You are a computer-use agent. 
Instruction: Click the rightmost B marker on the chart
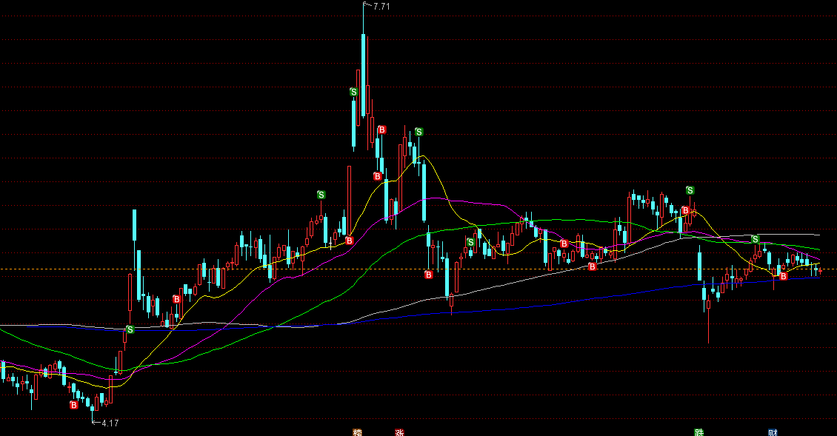pyautogui.click(x=784, y=276)
